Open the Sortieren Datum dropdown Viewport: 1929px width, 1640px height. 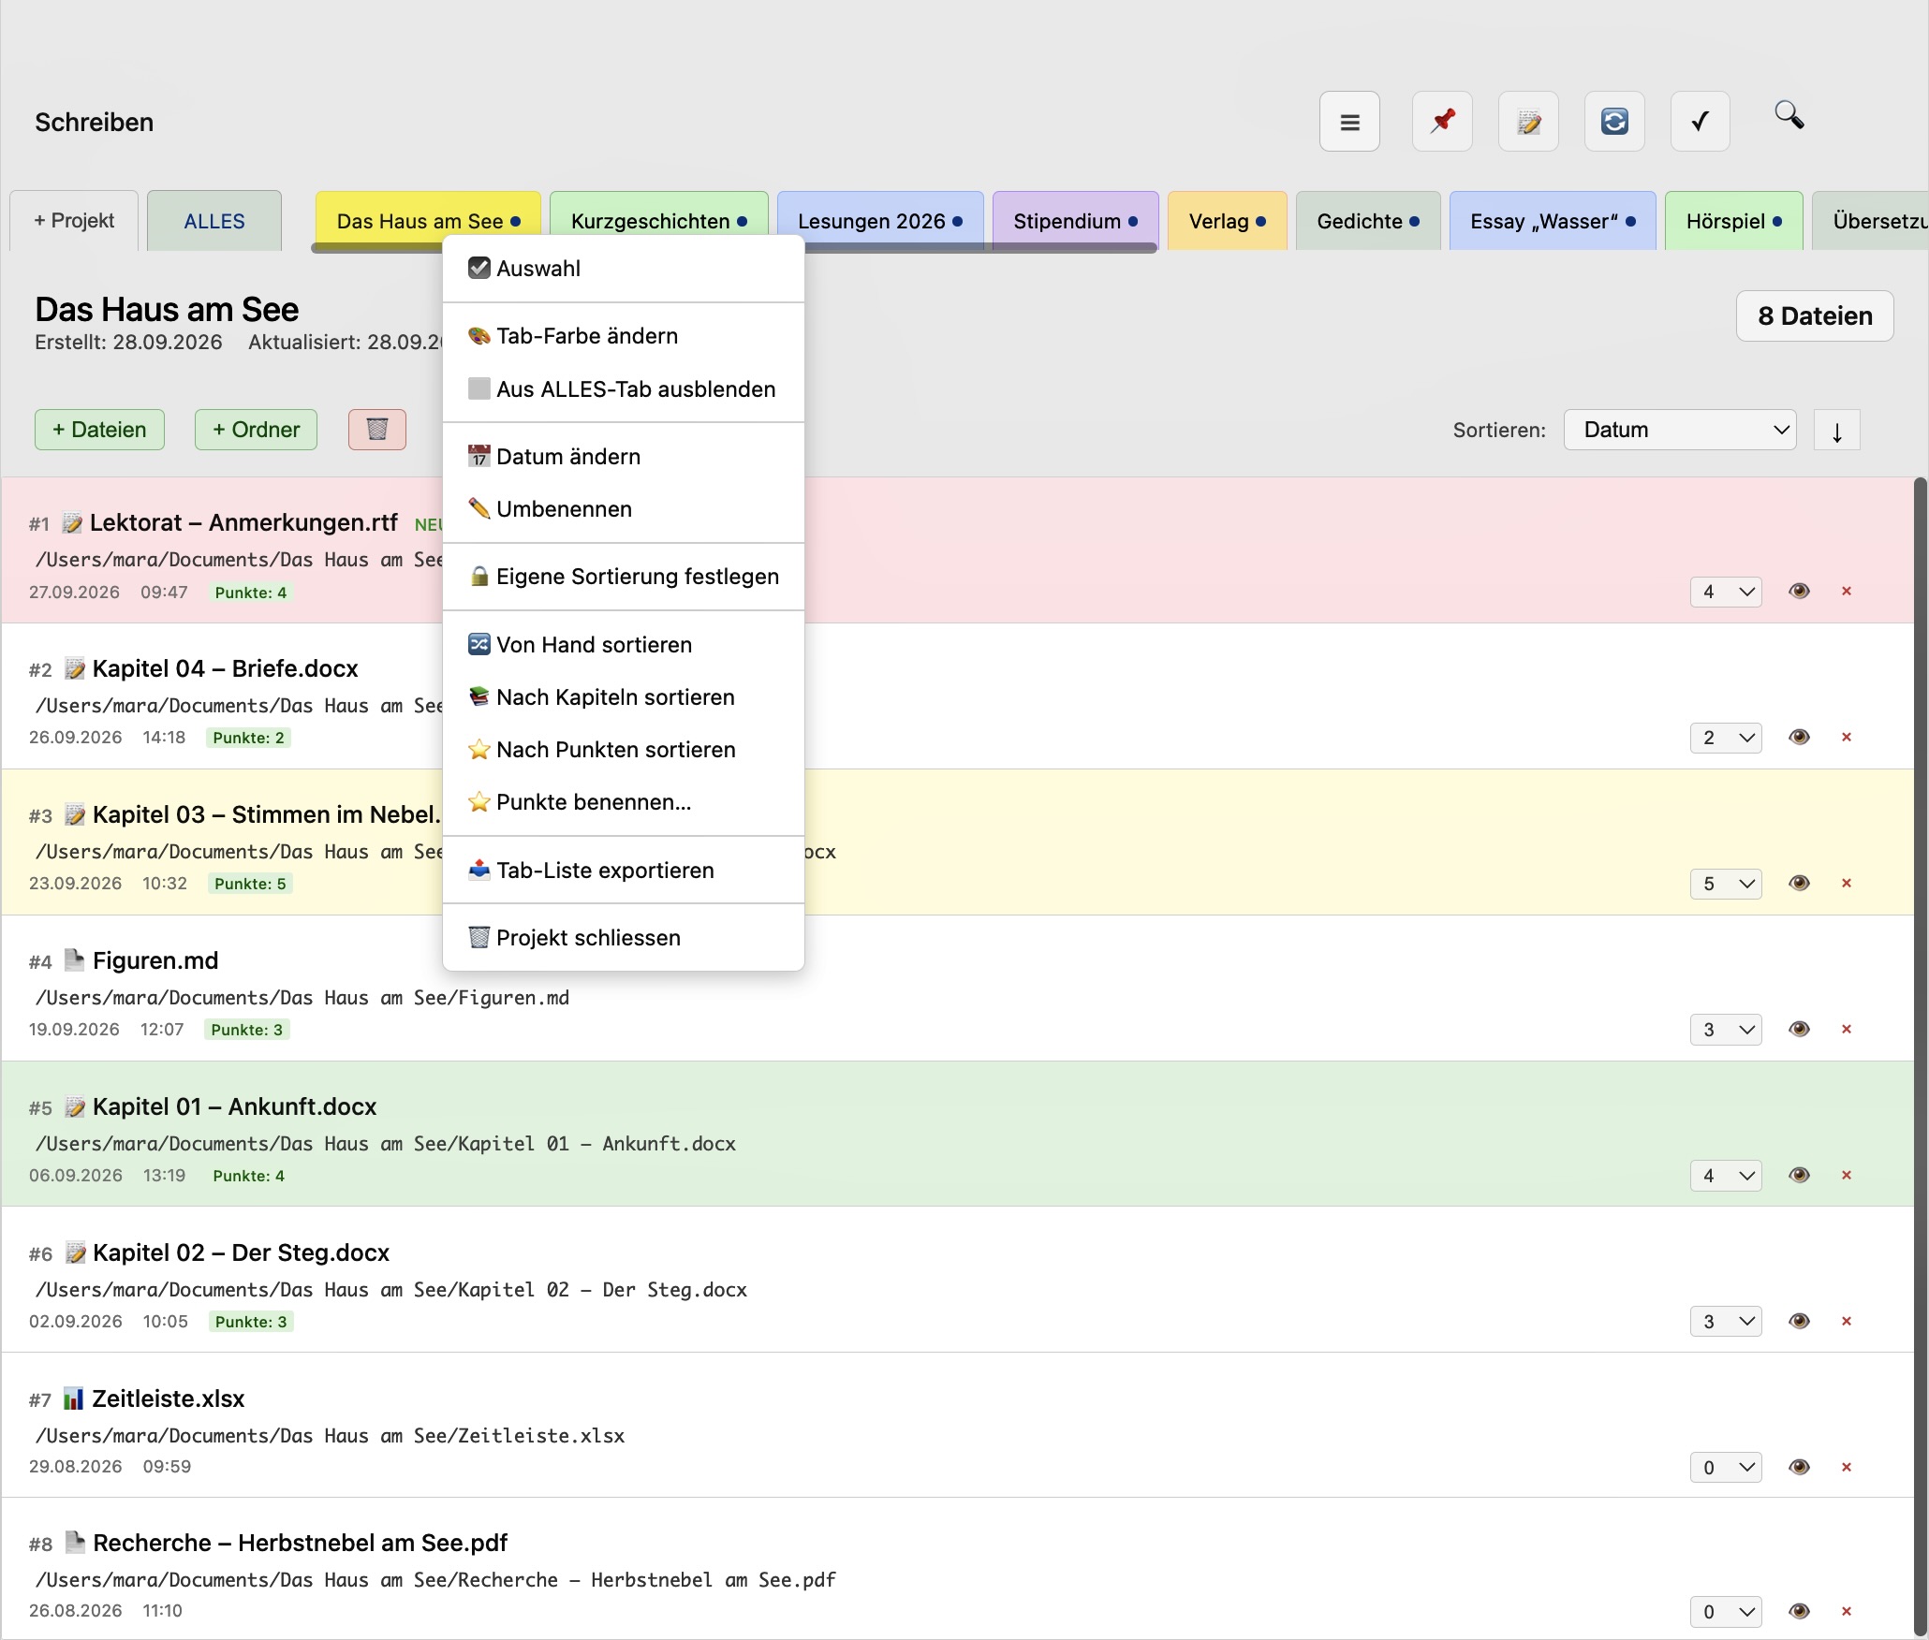click(x=1680, y=430)
